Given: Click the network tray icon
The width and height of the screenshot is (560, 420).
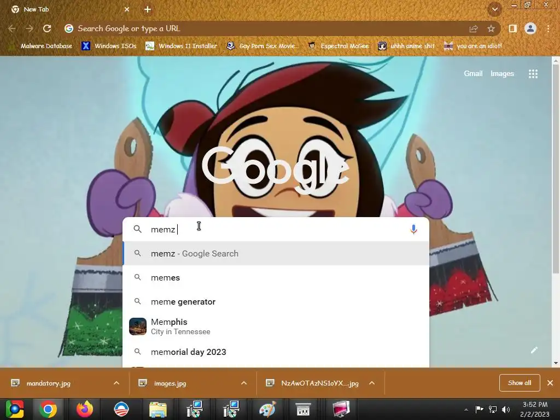Looking at the screenshot, I should click(493, 409).
